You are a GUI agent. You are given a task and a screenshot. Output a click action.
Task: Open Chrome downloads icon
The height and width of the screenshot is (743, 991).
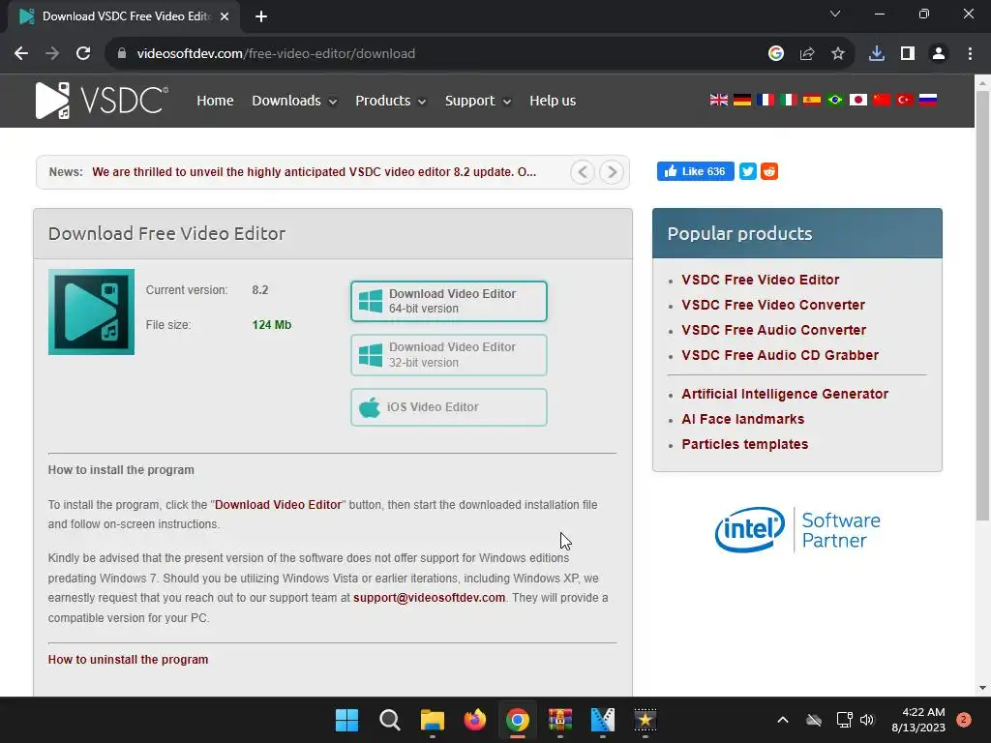877,54
